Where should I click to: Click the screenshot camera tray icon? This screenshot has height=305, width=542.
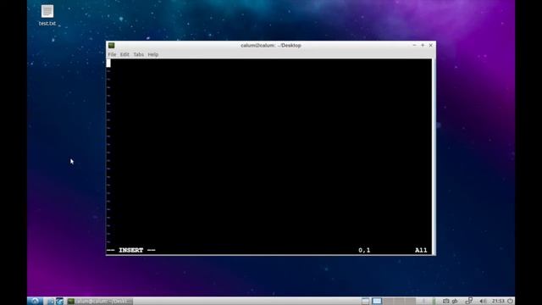[446, 302]
